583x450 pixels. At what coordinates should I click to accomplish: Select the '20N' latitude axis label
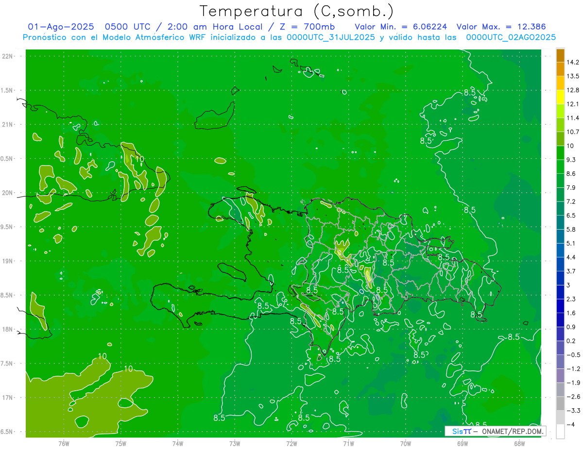point(7,193)
